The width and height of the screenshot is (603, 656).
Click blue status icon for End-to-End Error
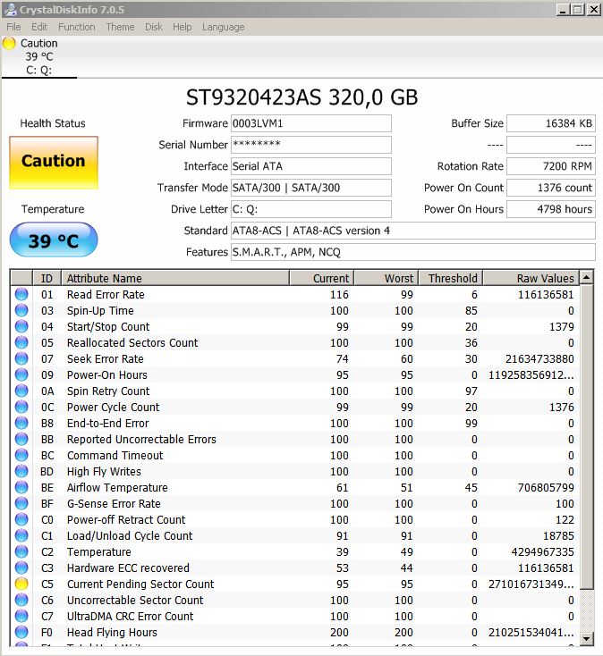pyautogui.click(x=21, y=424)
